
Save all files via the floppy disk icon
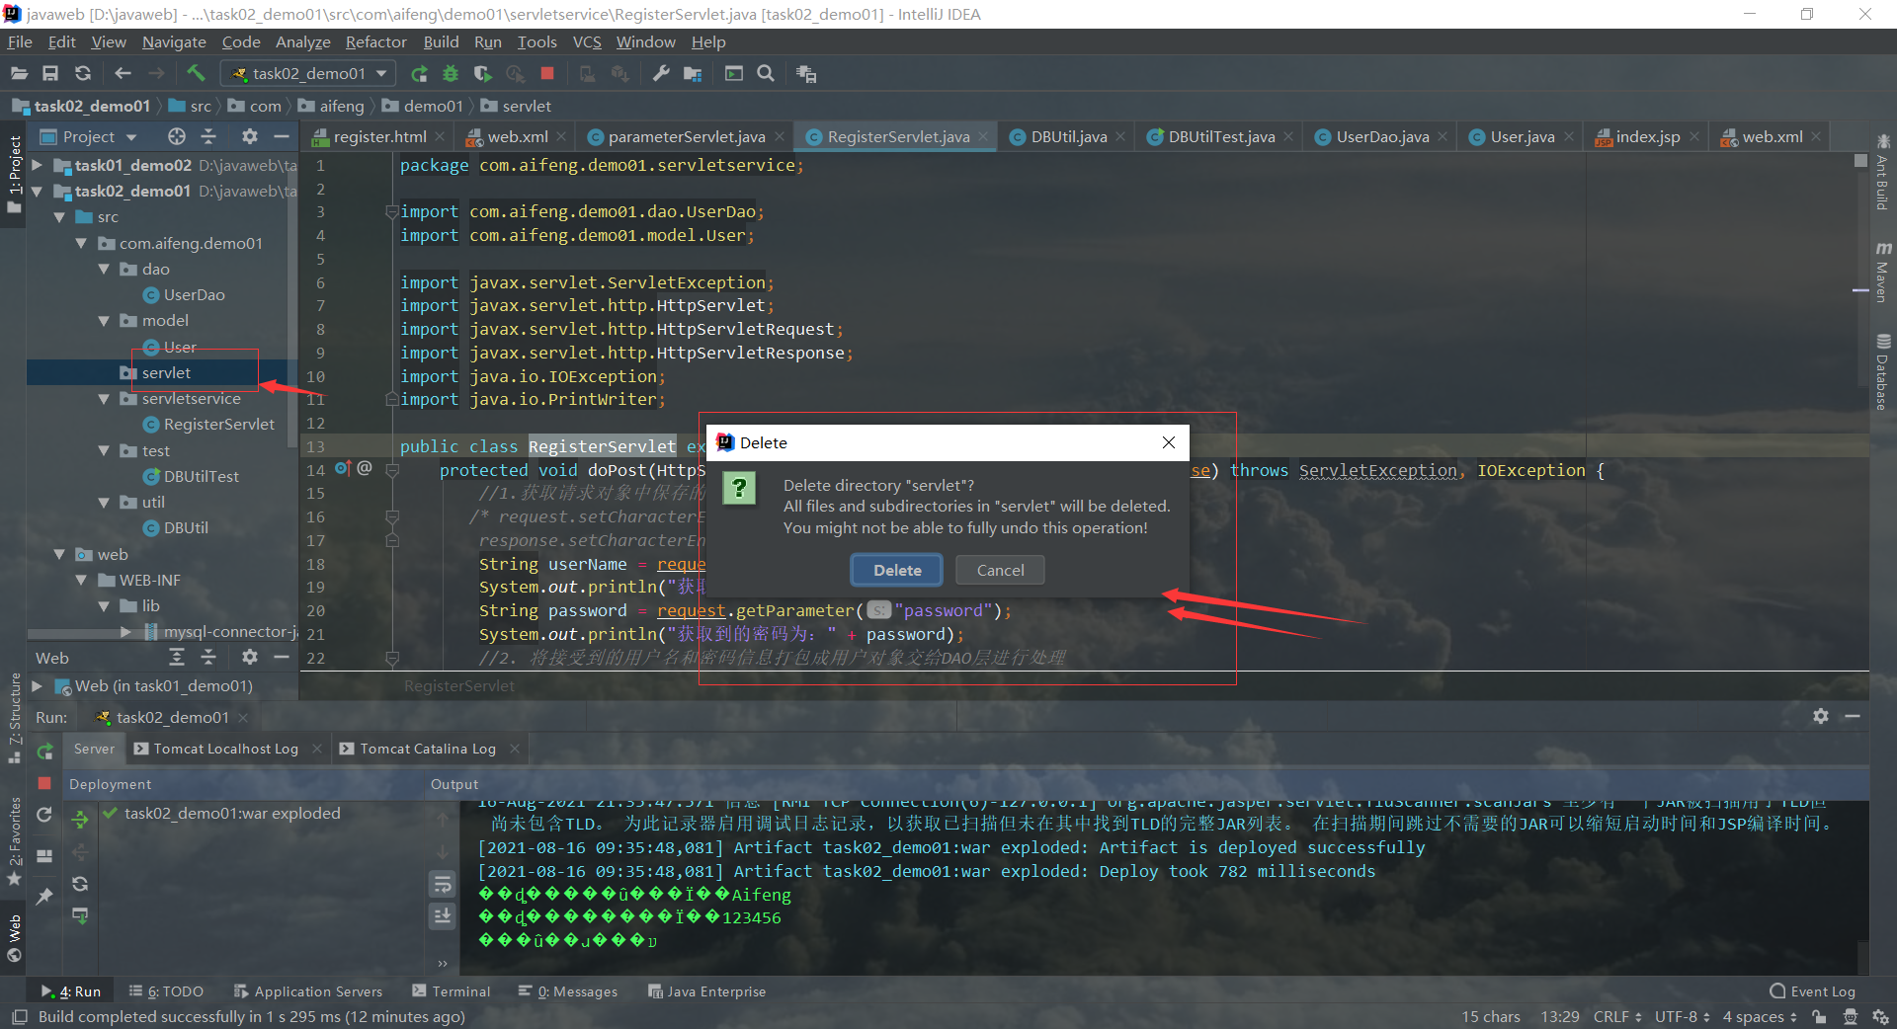pyautogui.click(x=50, y=73)
